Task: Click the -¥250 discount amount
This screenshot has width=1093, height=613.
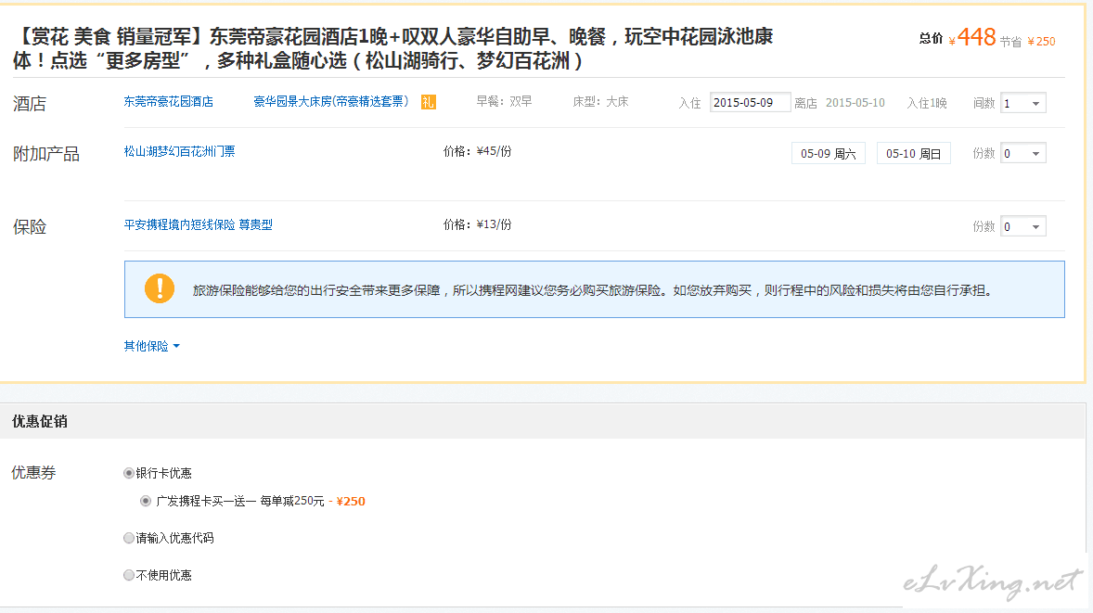Action: click(x=347, y=501)
